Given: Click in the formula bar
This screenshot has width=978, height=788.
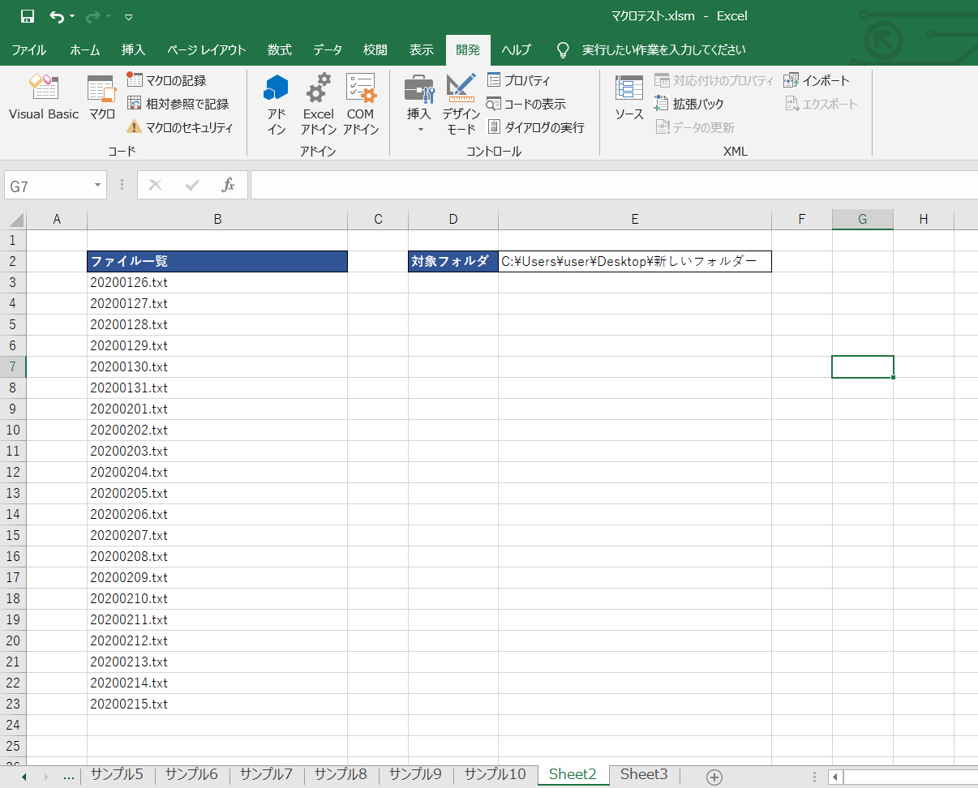Looking at the screenshot, I should click(614, 185).
